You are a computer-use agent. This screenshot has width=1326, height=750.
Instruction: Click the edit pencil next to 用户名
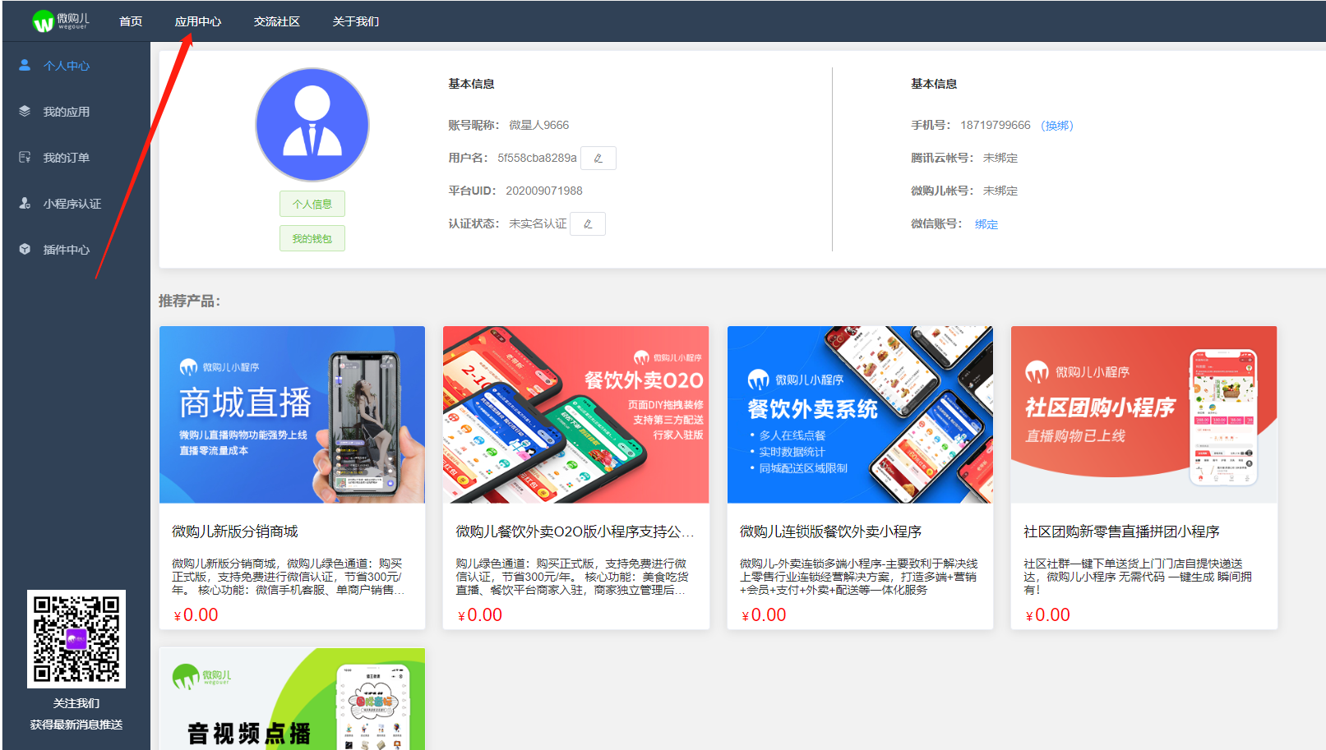(x=598, y=158)
